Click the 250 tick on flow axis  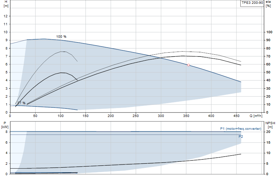(136, 116)
